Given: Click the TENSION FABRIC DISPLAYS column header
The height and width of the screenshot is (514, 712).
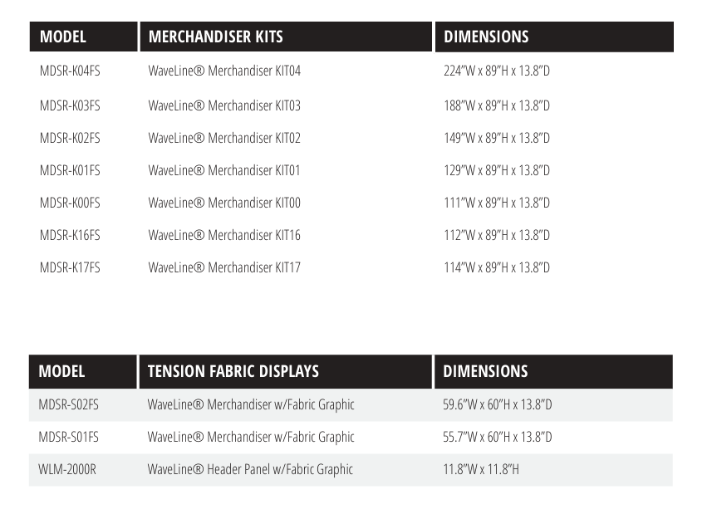Looking at the screenshot, I should (233, 372).
